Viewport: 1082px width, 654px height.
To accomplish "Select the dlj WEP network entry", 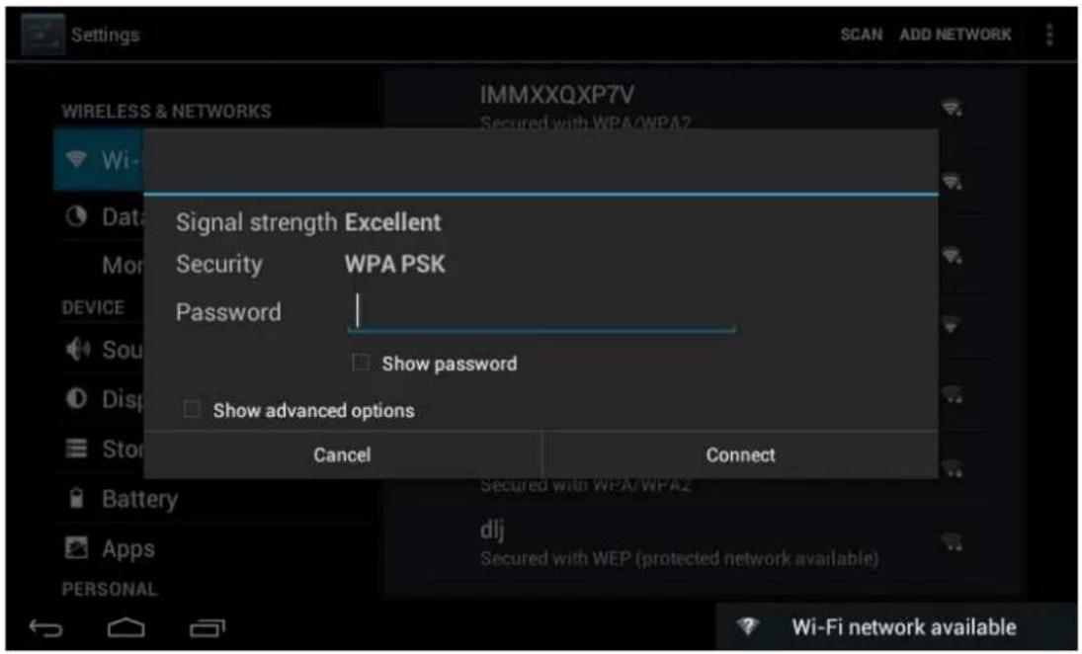I will [704, 544].
